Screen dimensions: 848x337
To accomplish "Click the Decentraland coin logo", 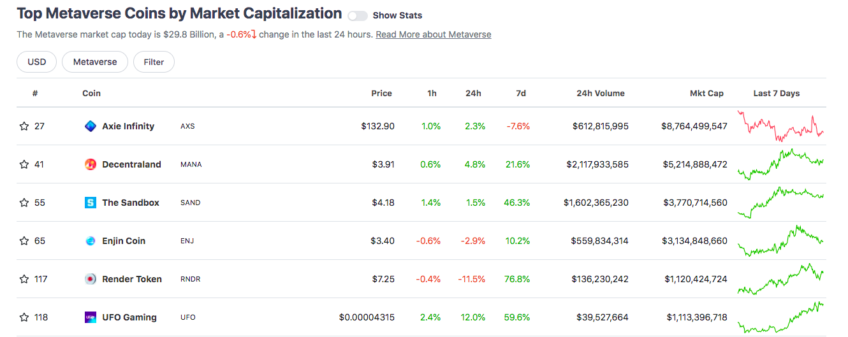I will point(91,164).
